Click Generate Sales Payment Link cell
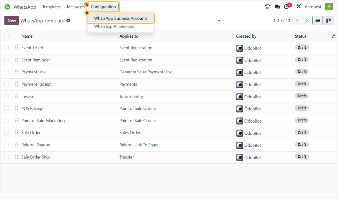The image size is (338, 199). click(x=146, y=72)
